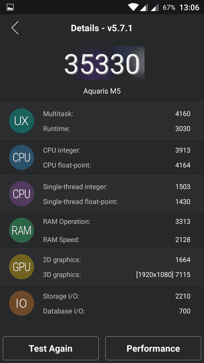This screenshot has height=363, width=204.
Task: Click the Test Again button
Action: point(51,348)
